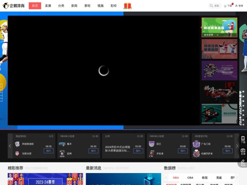Open the red gift box icon
247x185 pixels.
pos(128,6)
